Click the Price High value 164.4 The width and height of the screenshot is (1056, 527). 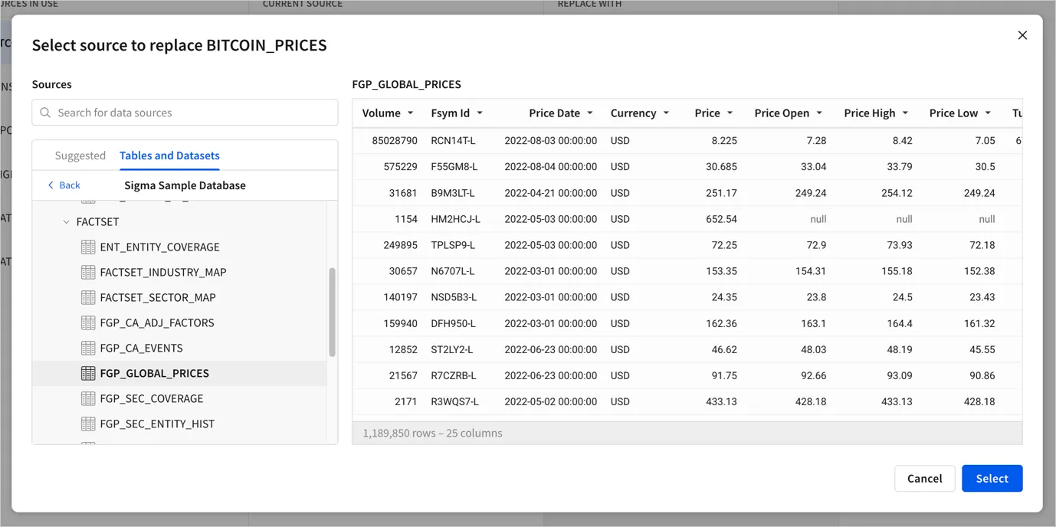[899, 323]
